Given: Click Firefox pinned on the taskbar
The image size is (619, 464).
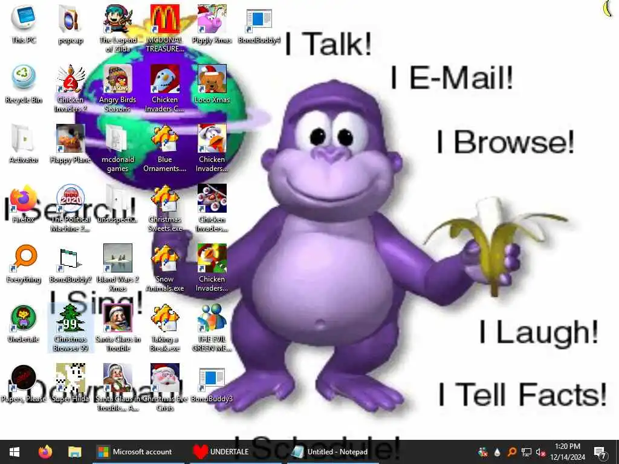Looking at the screenshot, I should [x=45, y=452].
